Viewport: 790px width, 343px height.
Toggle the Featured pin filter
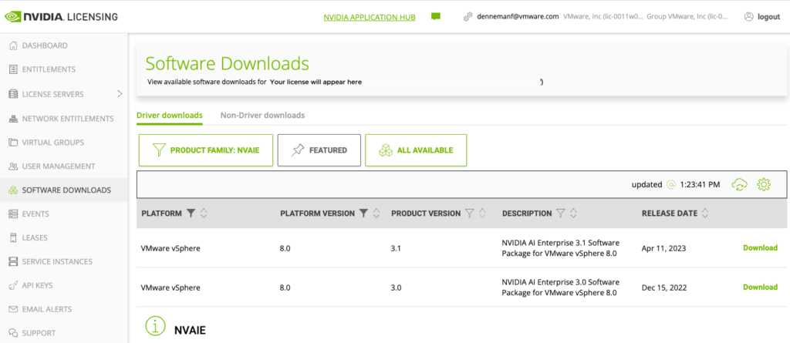[319, 150]
